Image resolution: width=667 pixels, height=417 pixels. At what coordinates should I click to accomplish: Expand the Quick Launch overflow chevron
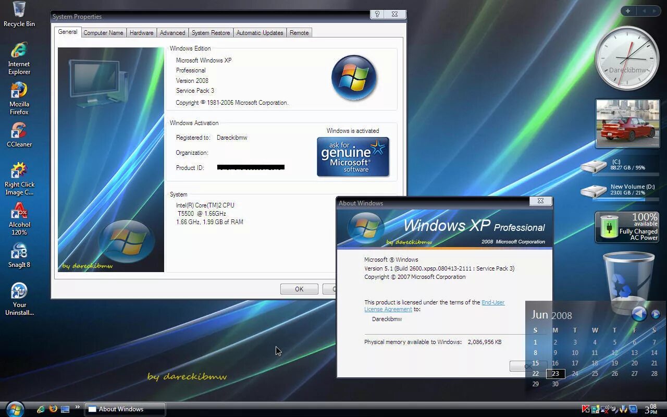coord(78,407)
